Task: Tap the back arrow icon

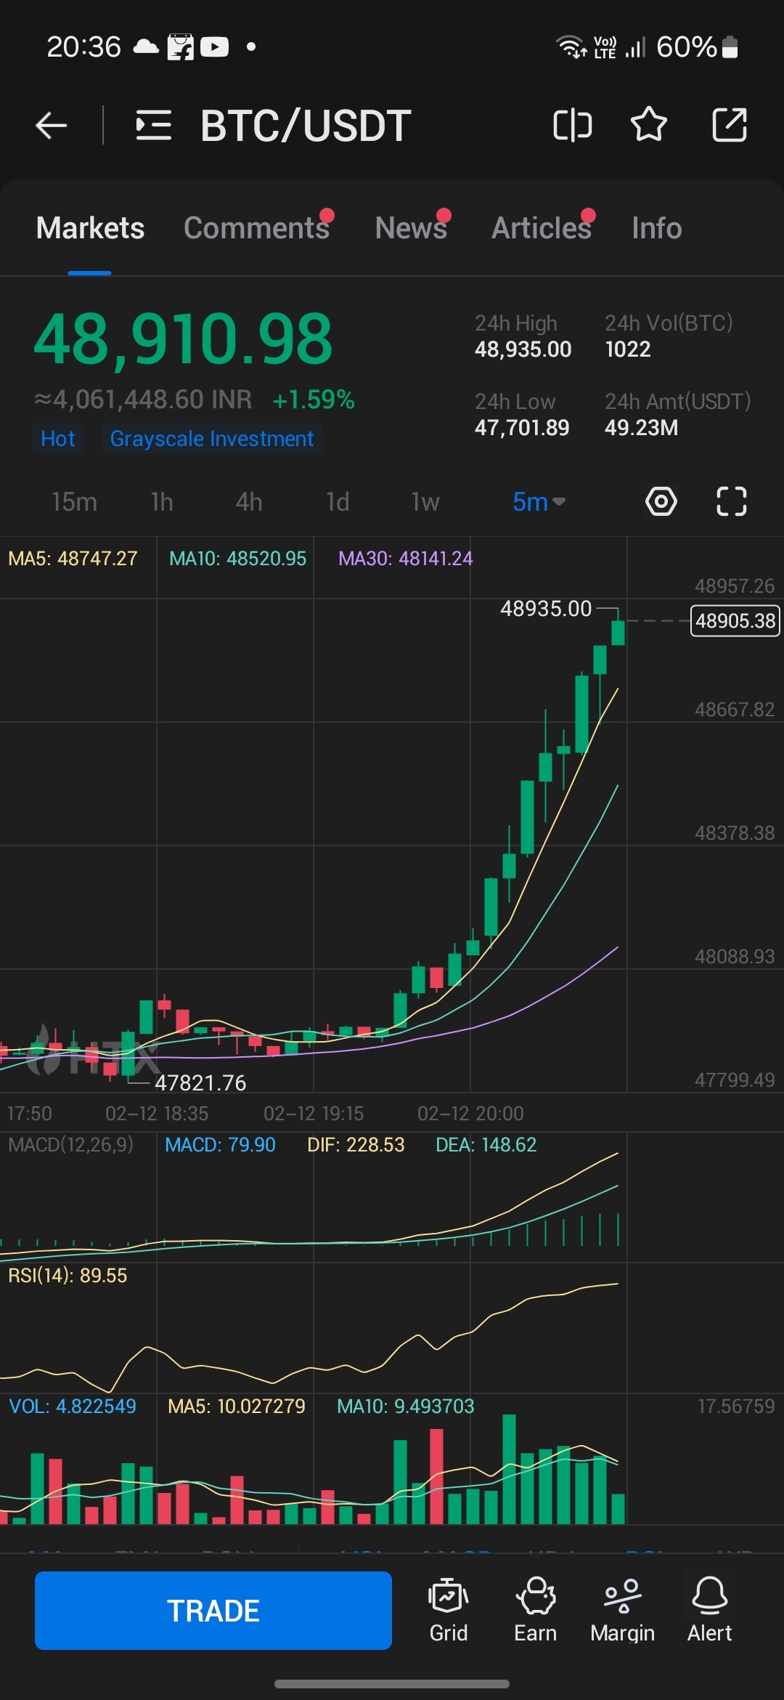Action: coord(52,126)
